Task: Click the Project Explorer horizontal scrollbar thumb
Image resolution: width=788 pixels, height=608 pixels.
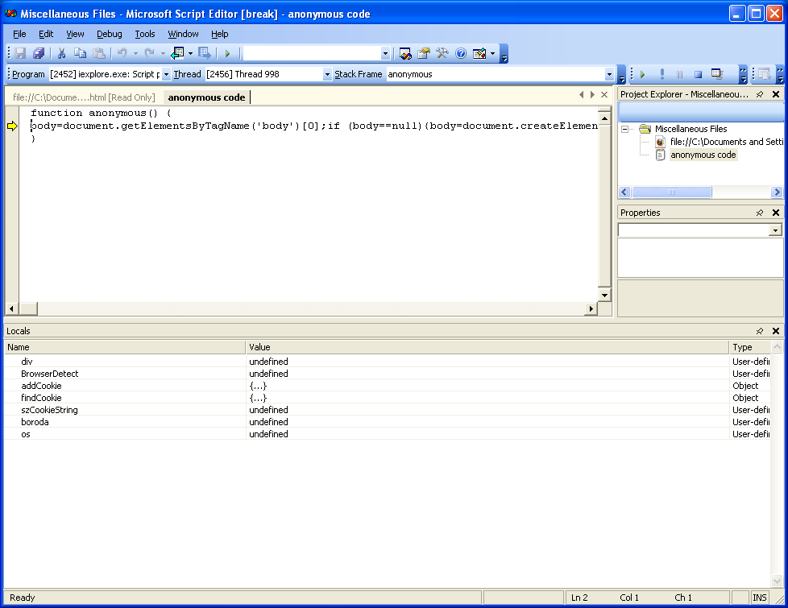Action: (671, 192)
